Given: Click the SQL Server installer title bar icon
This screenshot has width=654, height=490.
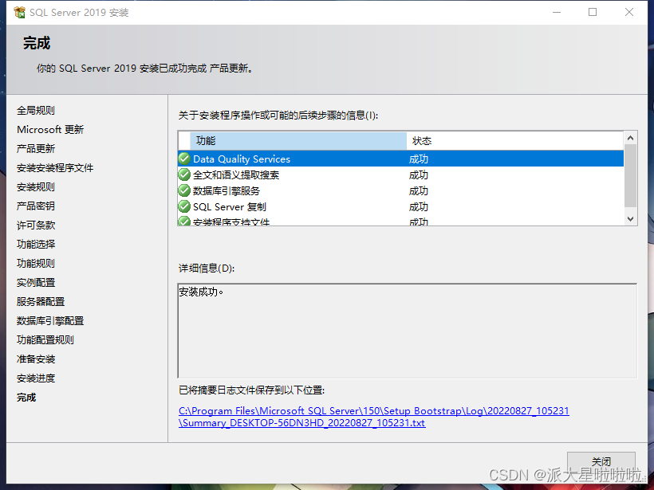Looking at the screenshot, I should 19,13.
